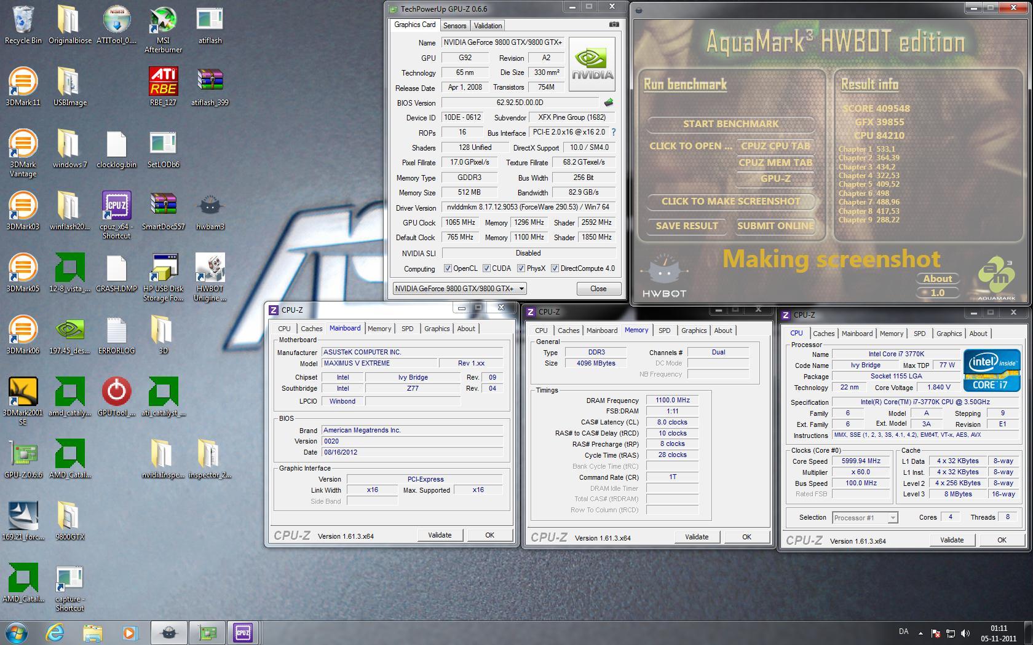Open SmartDoc557 archive icon
This screenshot has width=1033, height=645.
point(163,211)
